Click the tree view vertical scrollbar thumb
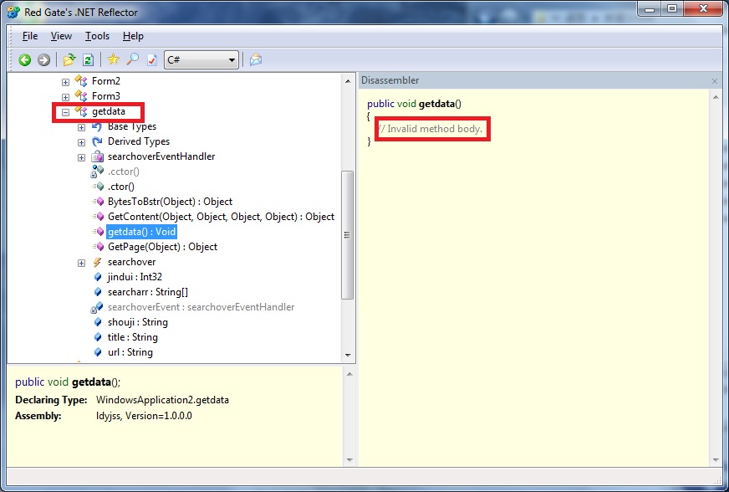Image resolution: width=729 pixels, height=492 pixels. tap(347, 235)
